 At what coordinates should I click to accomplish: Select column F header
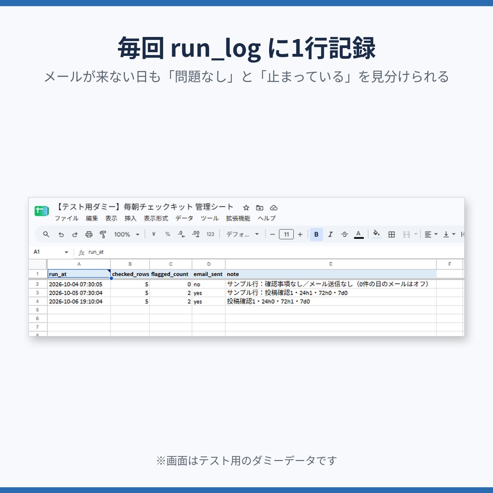(x=450, y=264)
